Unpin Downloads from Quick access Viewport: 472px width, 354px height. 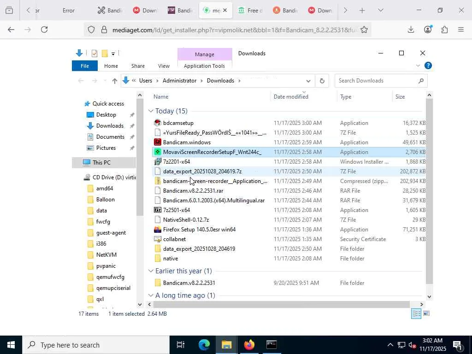coord(132,126)
